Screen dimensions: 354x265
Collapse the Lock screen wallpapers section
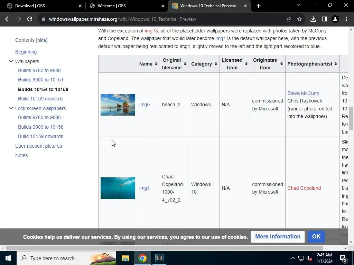[11, 108]
